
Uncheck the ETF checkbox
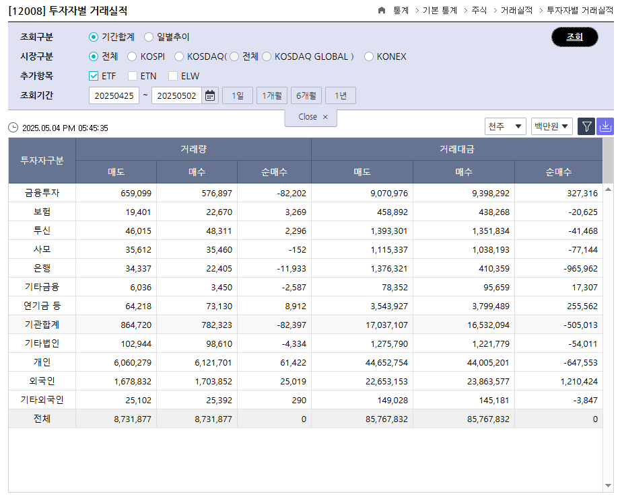93,76
